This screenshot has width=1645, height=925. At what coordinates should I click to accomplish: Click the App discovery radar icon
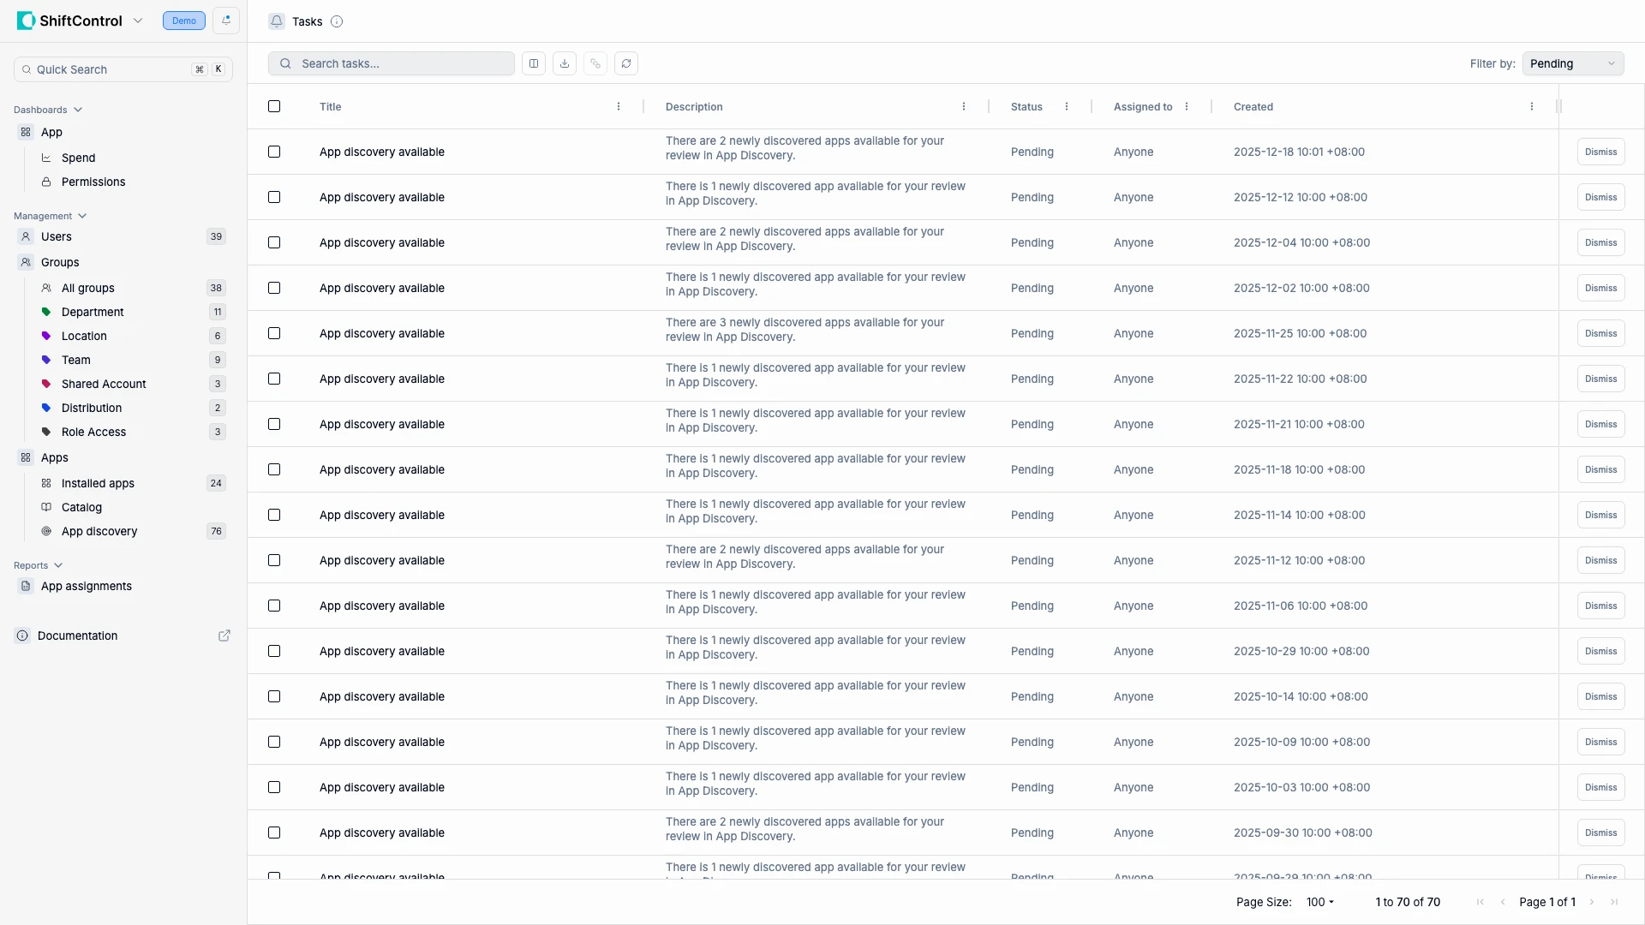pyautogui.click(x=46, y=531)
